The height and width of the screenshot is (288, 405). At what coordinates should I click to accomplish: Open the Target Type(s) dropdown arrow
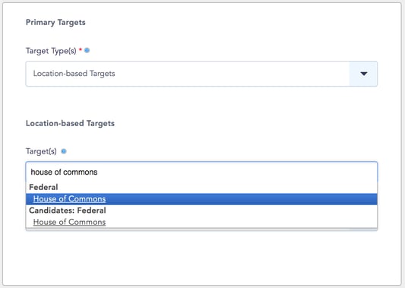[364, 74]
